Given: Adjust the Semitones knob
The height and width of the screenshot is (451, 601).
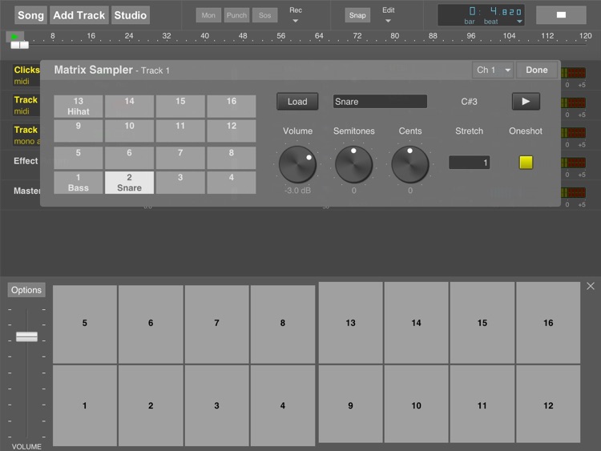Looking at the screenshot, I should [353, 164].
